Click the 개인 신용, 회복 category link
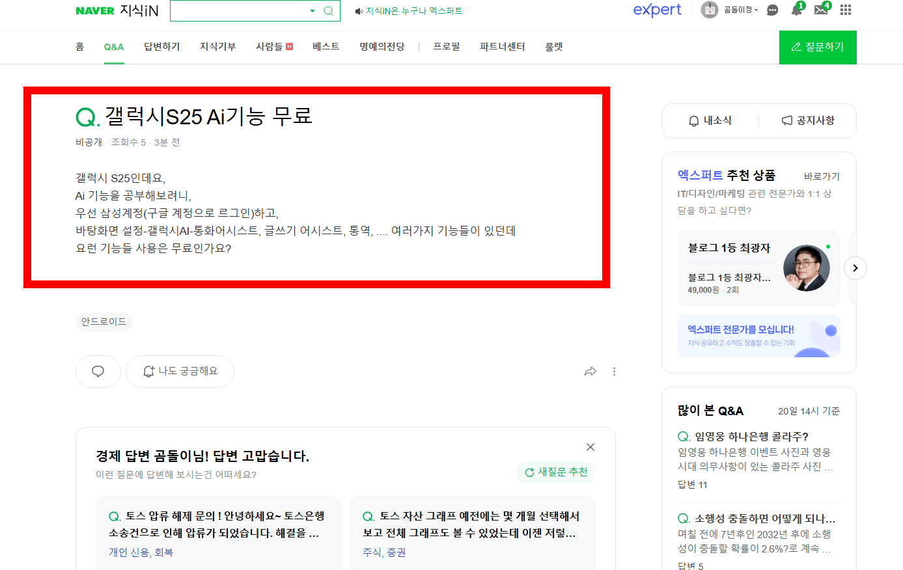 pyautogui.click(x=141, y=552)
